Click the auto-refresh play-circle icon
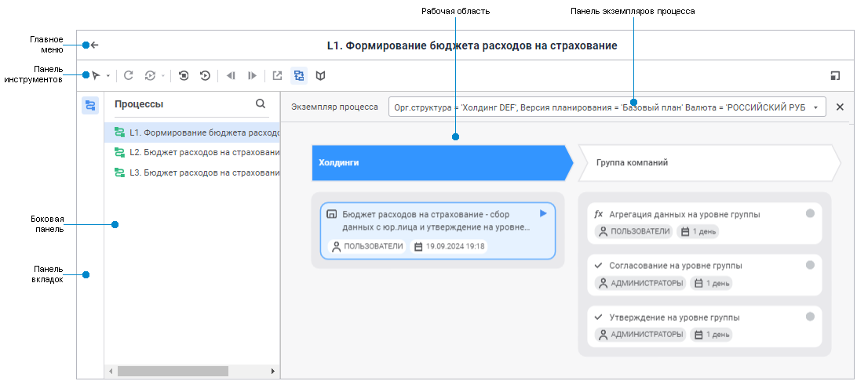 (150, 76)
